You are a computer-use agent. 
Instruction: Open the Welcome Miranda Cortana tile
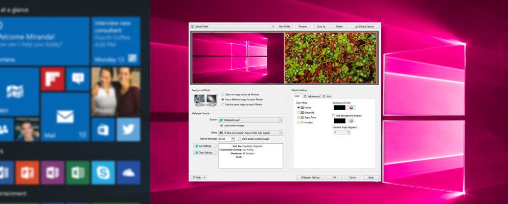(x=44, y=41)
